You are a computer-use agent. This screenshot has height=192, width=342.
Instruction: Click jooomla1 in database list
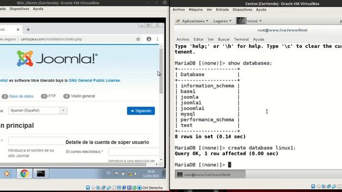(x=192, y=108)
